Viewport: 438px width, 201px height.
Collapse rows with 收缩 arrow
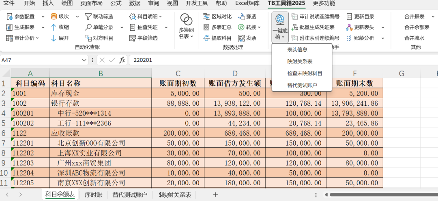60,27
